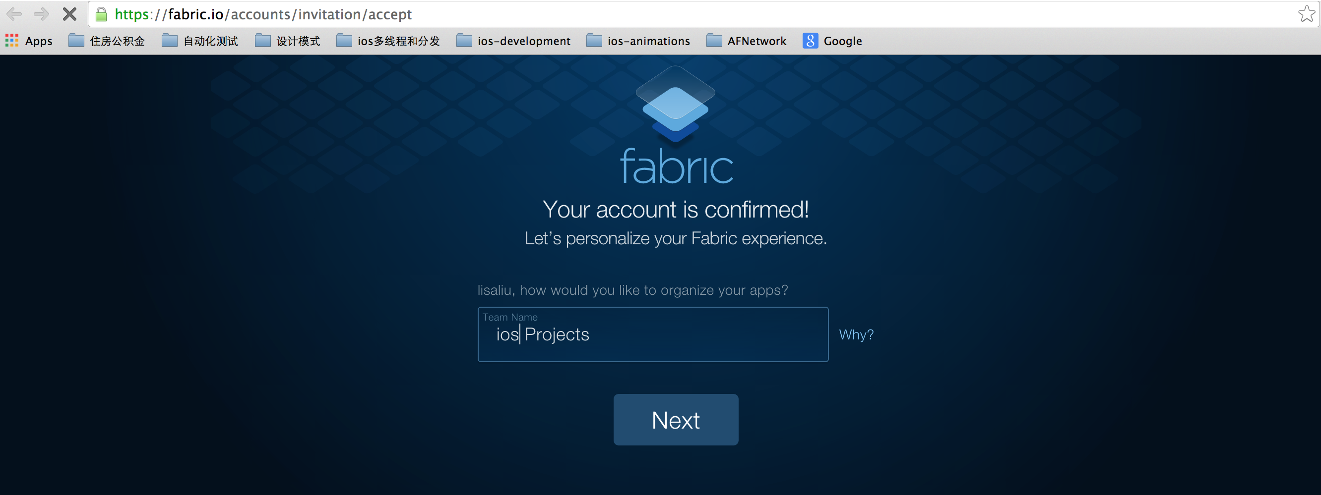
Task: Open the AFNetwork bookmark folder
Action: 746,41
